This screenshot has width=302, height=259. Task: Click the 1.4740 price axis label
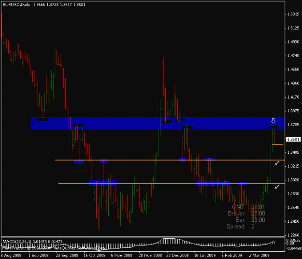pyautogui.click(x=293, y=56)
